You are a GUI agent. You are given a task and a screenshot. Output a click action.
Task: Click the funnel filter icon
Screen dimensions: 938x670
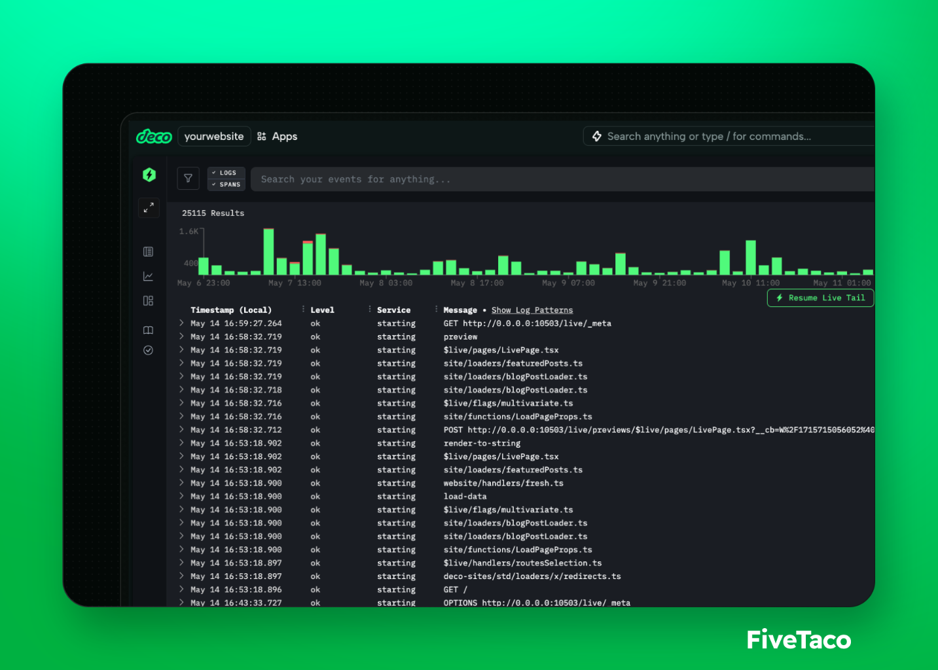[188, 178]
